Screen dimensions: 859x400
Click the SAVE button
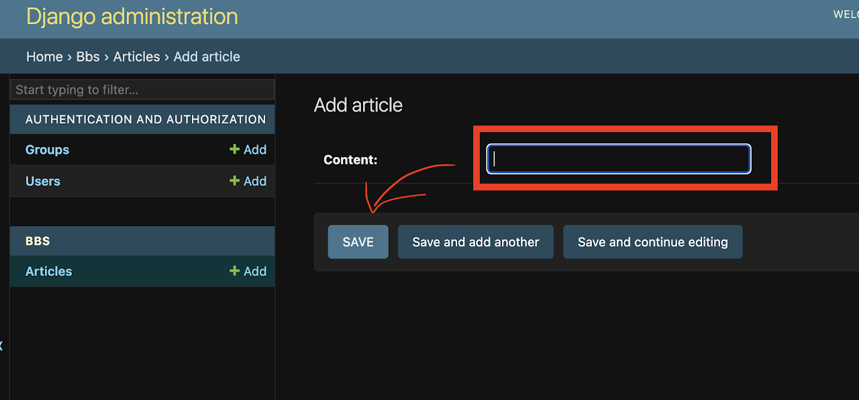(358, 242)
